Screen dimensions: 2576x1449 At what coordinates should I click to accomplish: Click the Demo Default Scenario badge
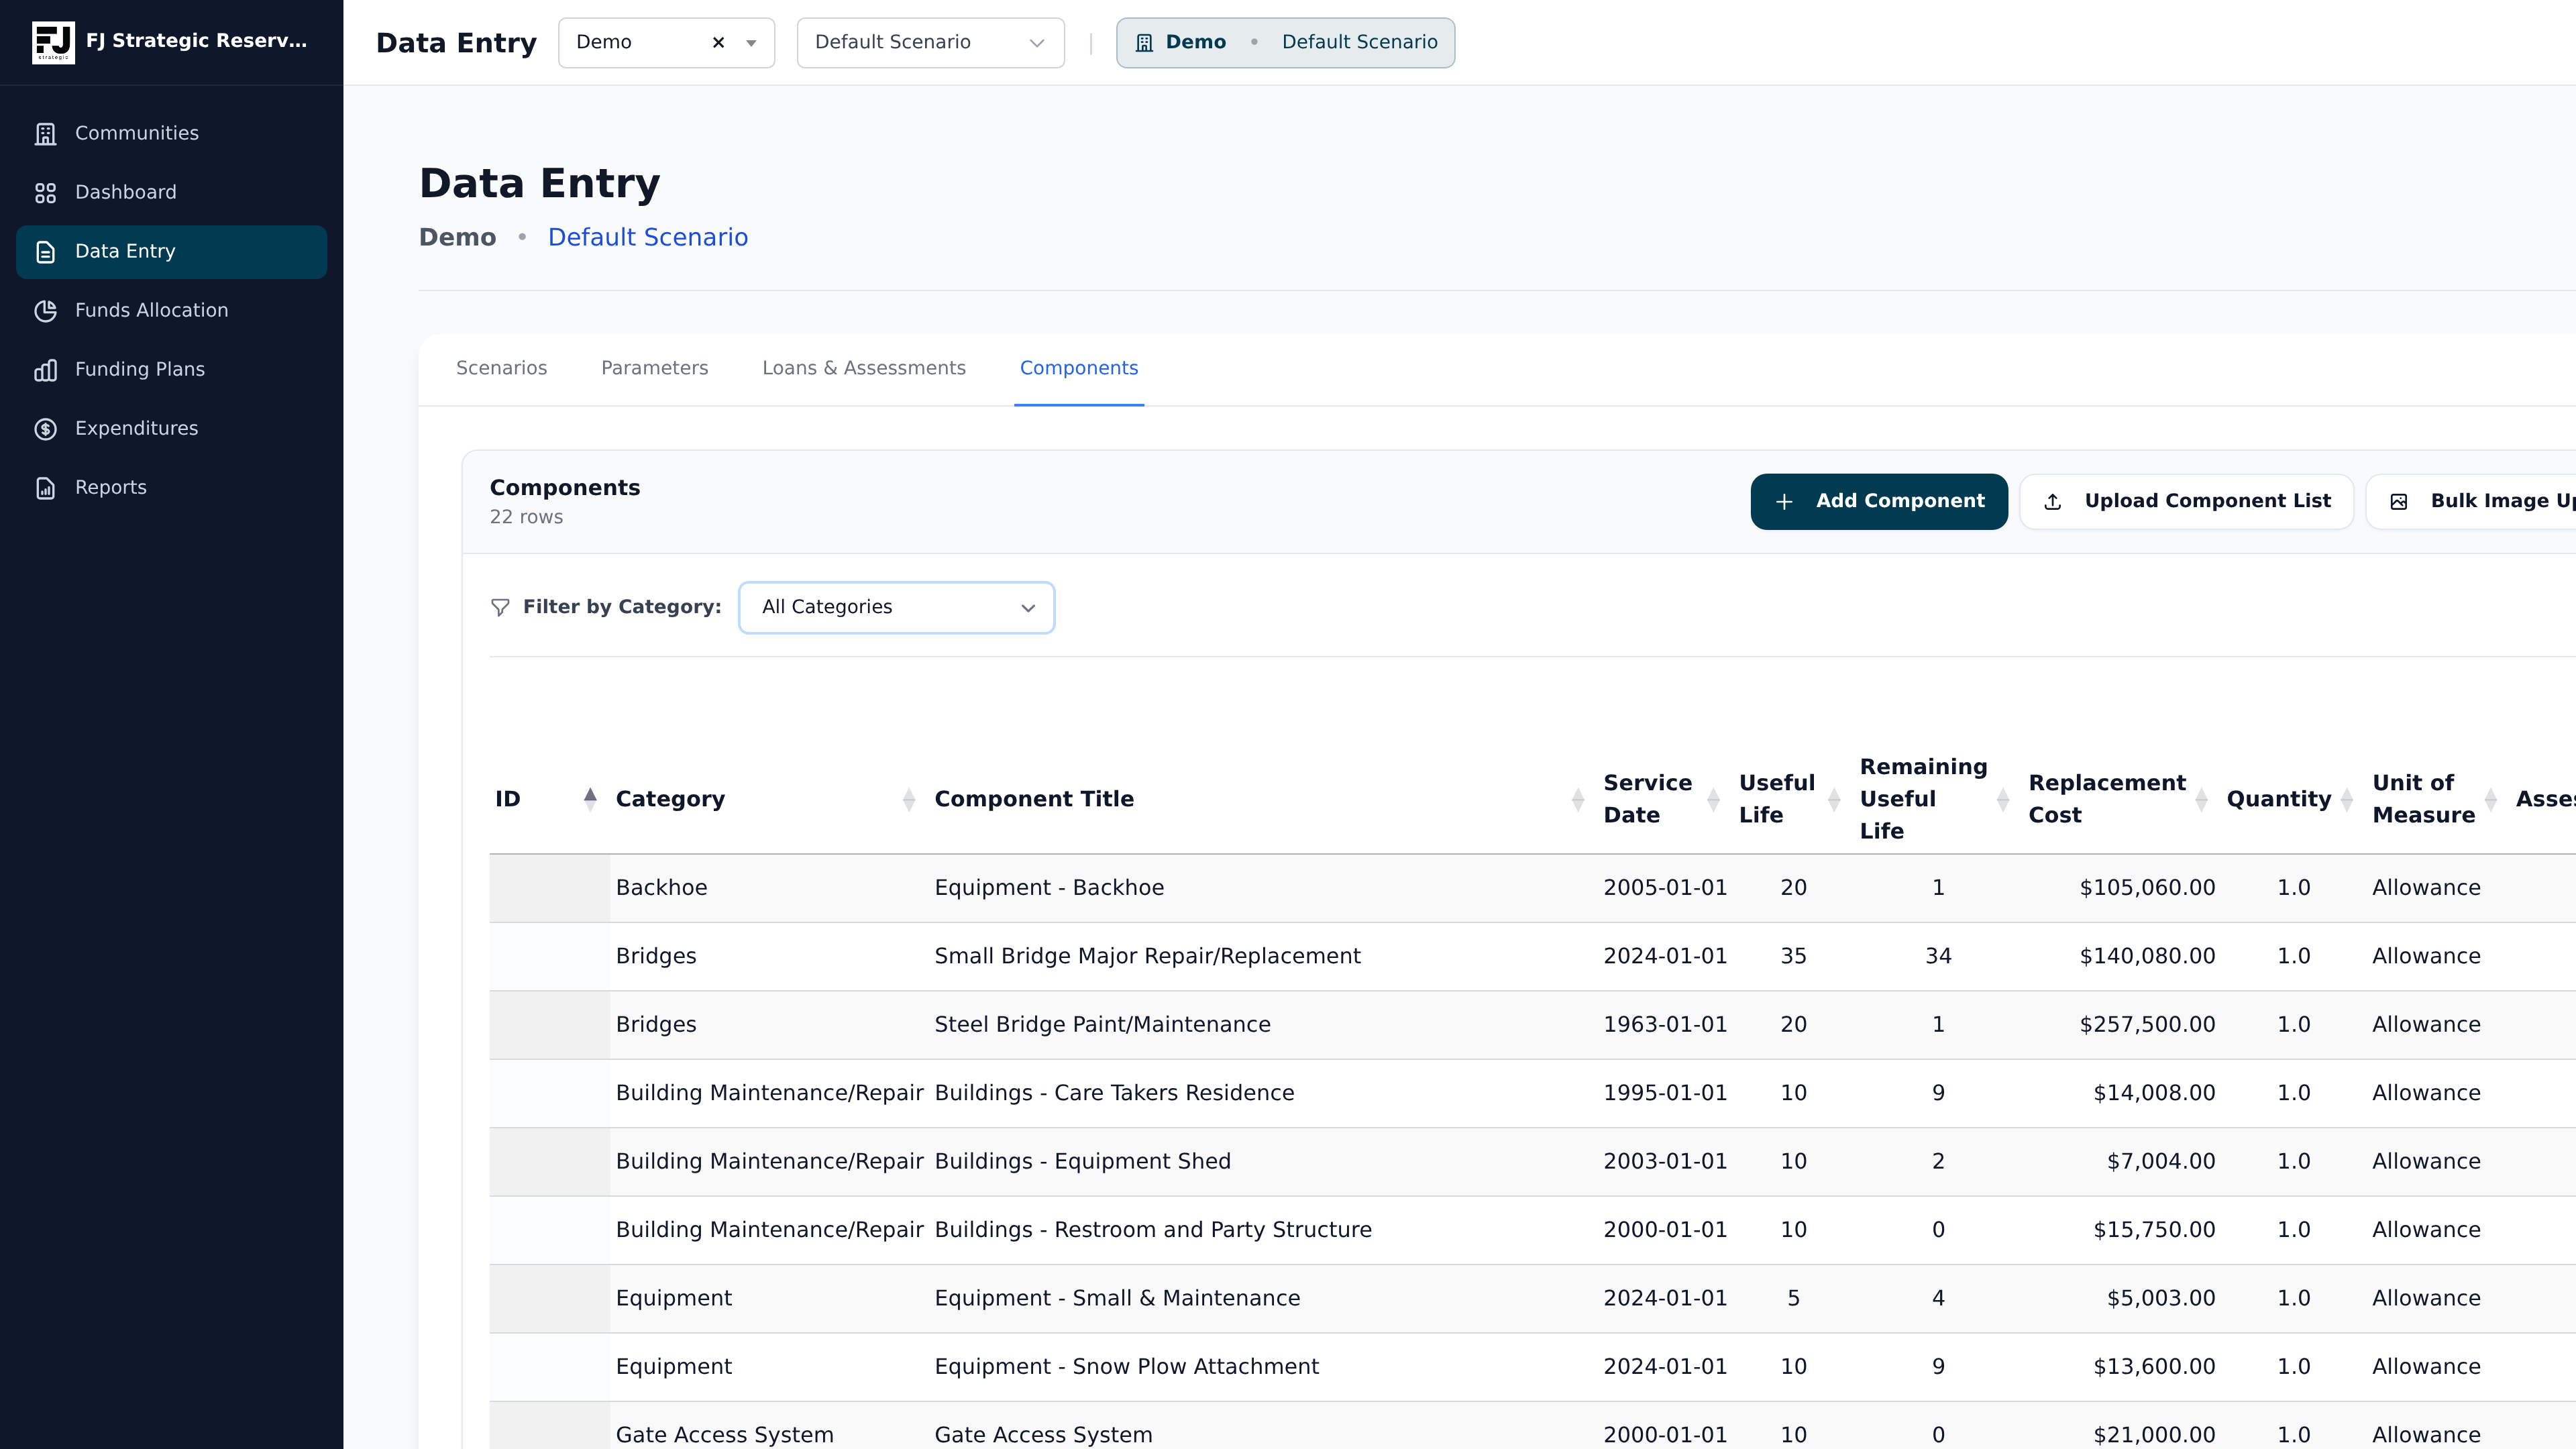tap(1285, 43)
